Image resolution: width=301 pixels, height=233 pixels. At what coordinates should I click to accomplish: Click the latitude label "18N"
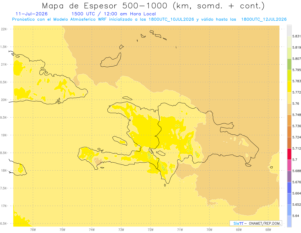click(x=4, y=171)
